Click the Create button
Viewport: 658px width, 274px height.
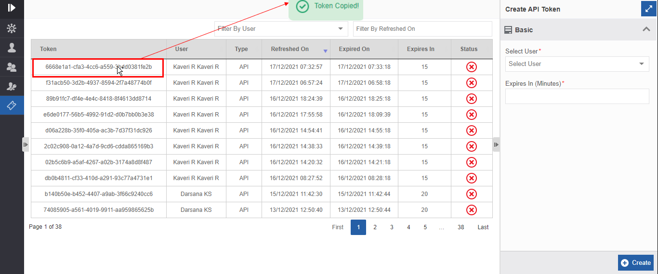636,262
